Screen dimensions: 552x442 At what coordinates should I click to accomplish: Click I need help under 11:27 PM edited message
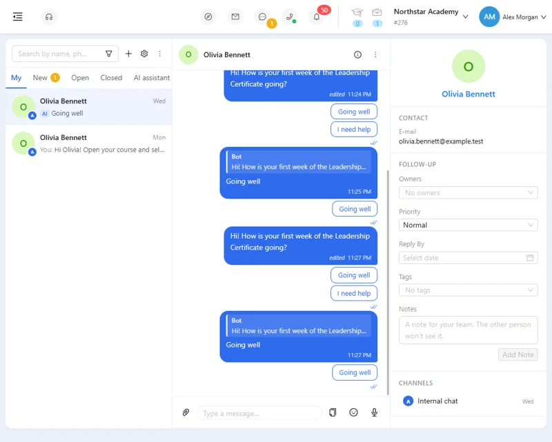click(354, 293)
